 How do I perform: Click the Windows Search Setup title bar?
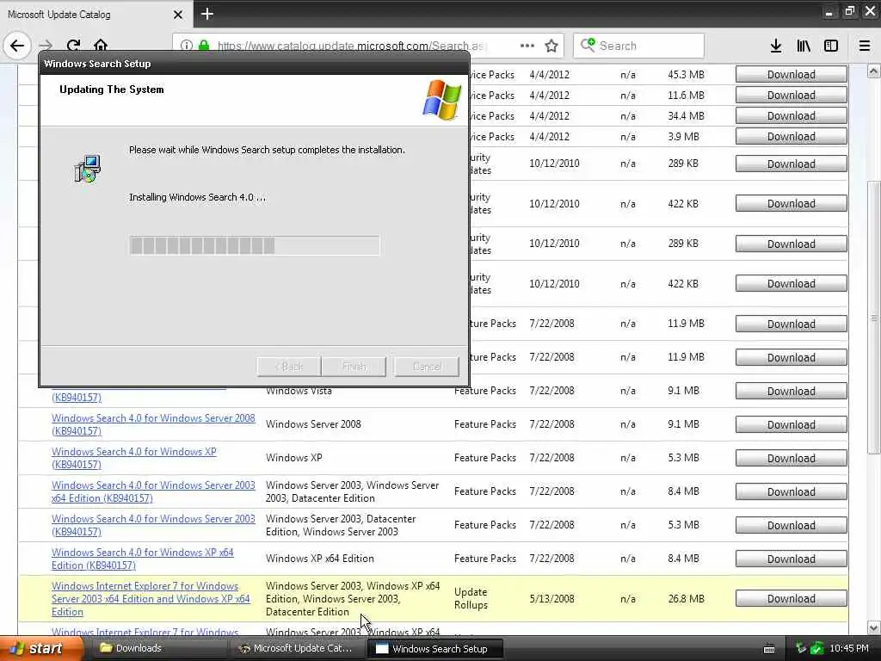pos(254,64)
